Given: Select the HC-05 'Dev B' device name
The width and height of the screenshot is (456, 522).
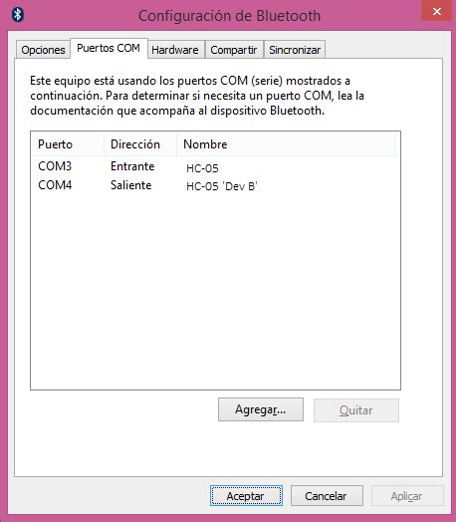Looking at the screenshot, I should [x=222, y=186].
